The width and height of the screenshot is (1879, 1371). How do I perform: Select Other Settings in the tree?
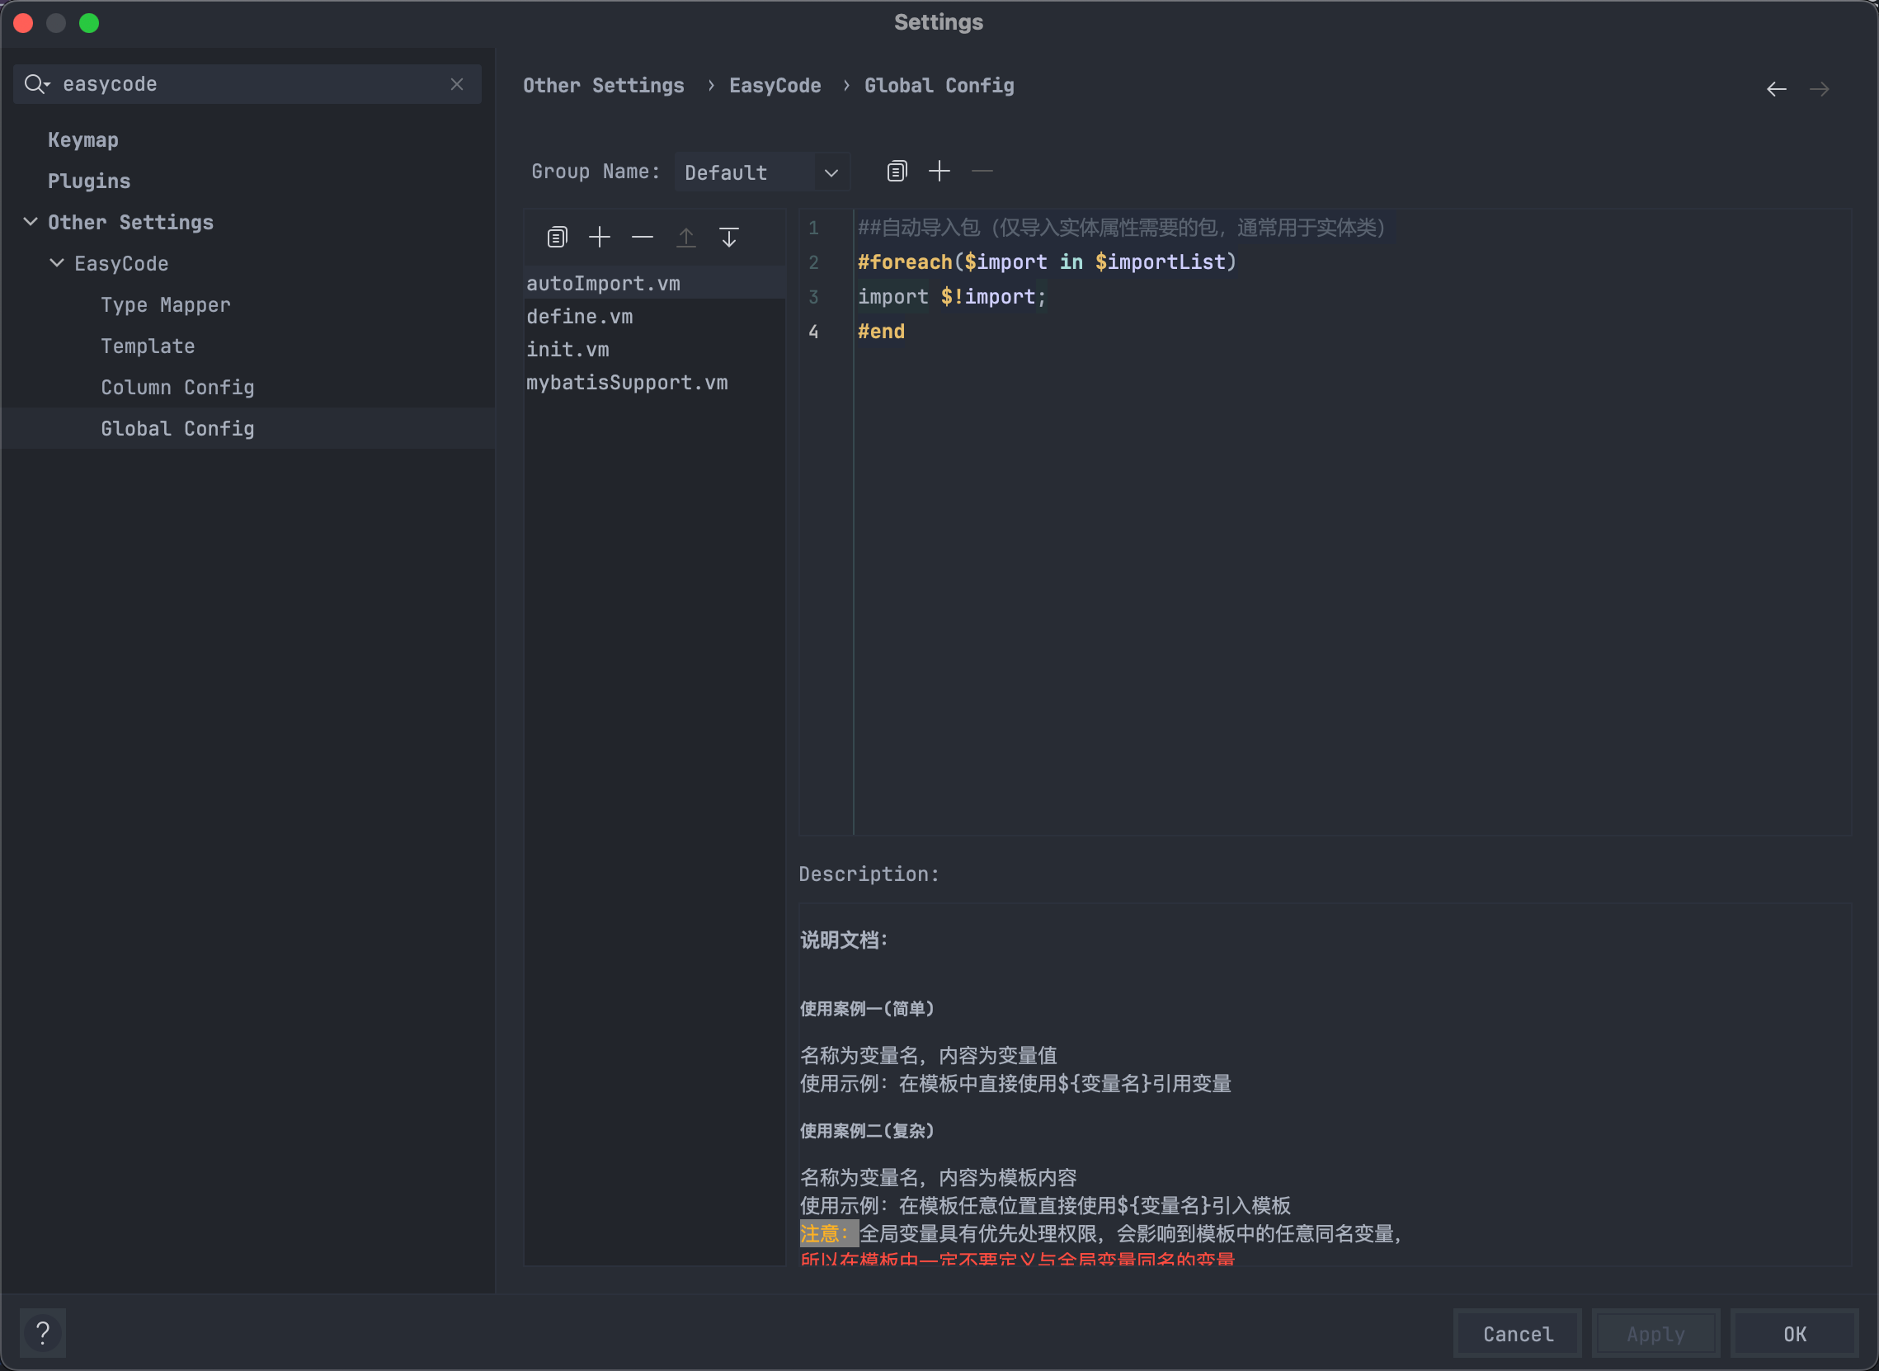click(130, 223)
